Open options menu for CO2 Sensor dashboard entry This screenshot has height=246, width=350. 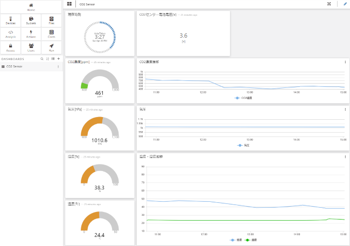click(58, 66)
